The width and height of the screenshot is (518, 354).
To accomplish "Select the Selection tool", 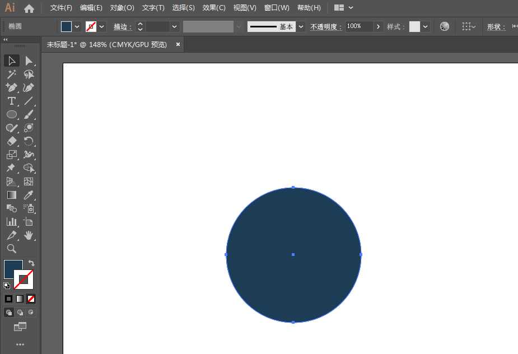I will pos(11,60).
